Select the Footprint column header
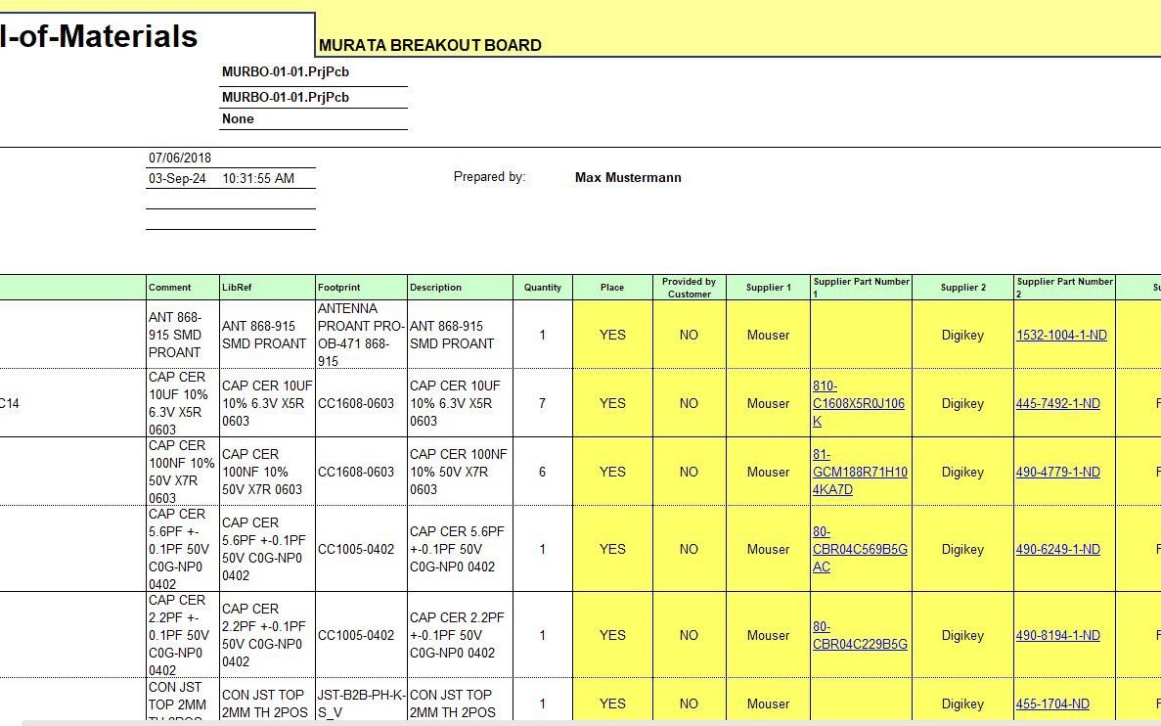This screenshot has width=1161, height=726. pos(361,288)
